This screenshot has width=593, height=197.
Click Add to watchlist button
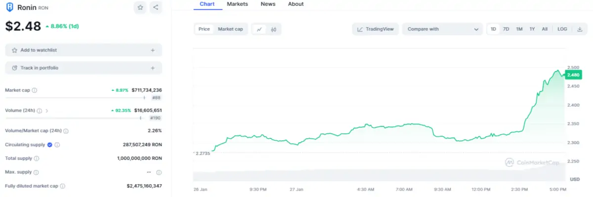(x=84, y=50)
